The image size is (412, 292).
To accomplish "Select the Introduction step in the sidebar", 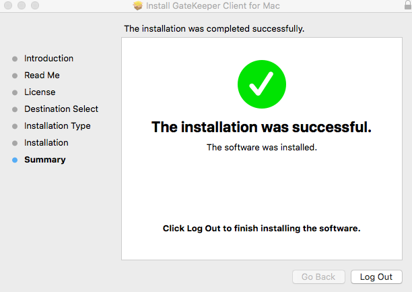I will (48, 59).
